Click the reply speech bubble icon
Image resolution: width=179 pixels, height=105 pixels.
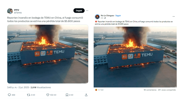[9, 95]
